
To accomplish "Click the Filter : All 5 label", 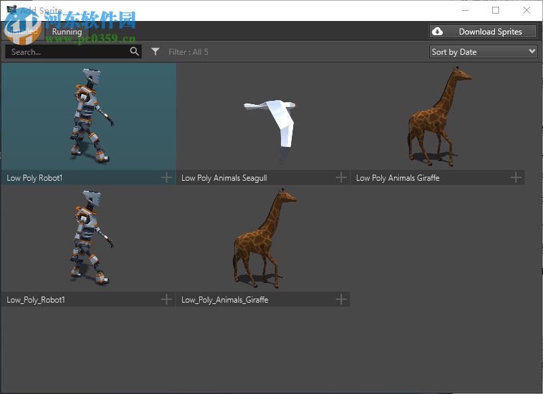I will pos(188,52).
